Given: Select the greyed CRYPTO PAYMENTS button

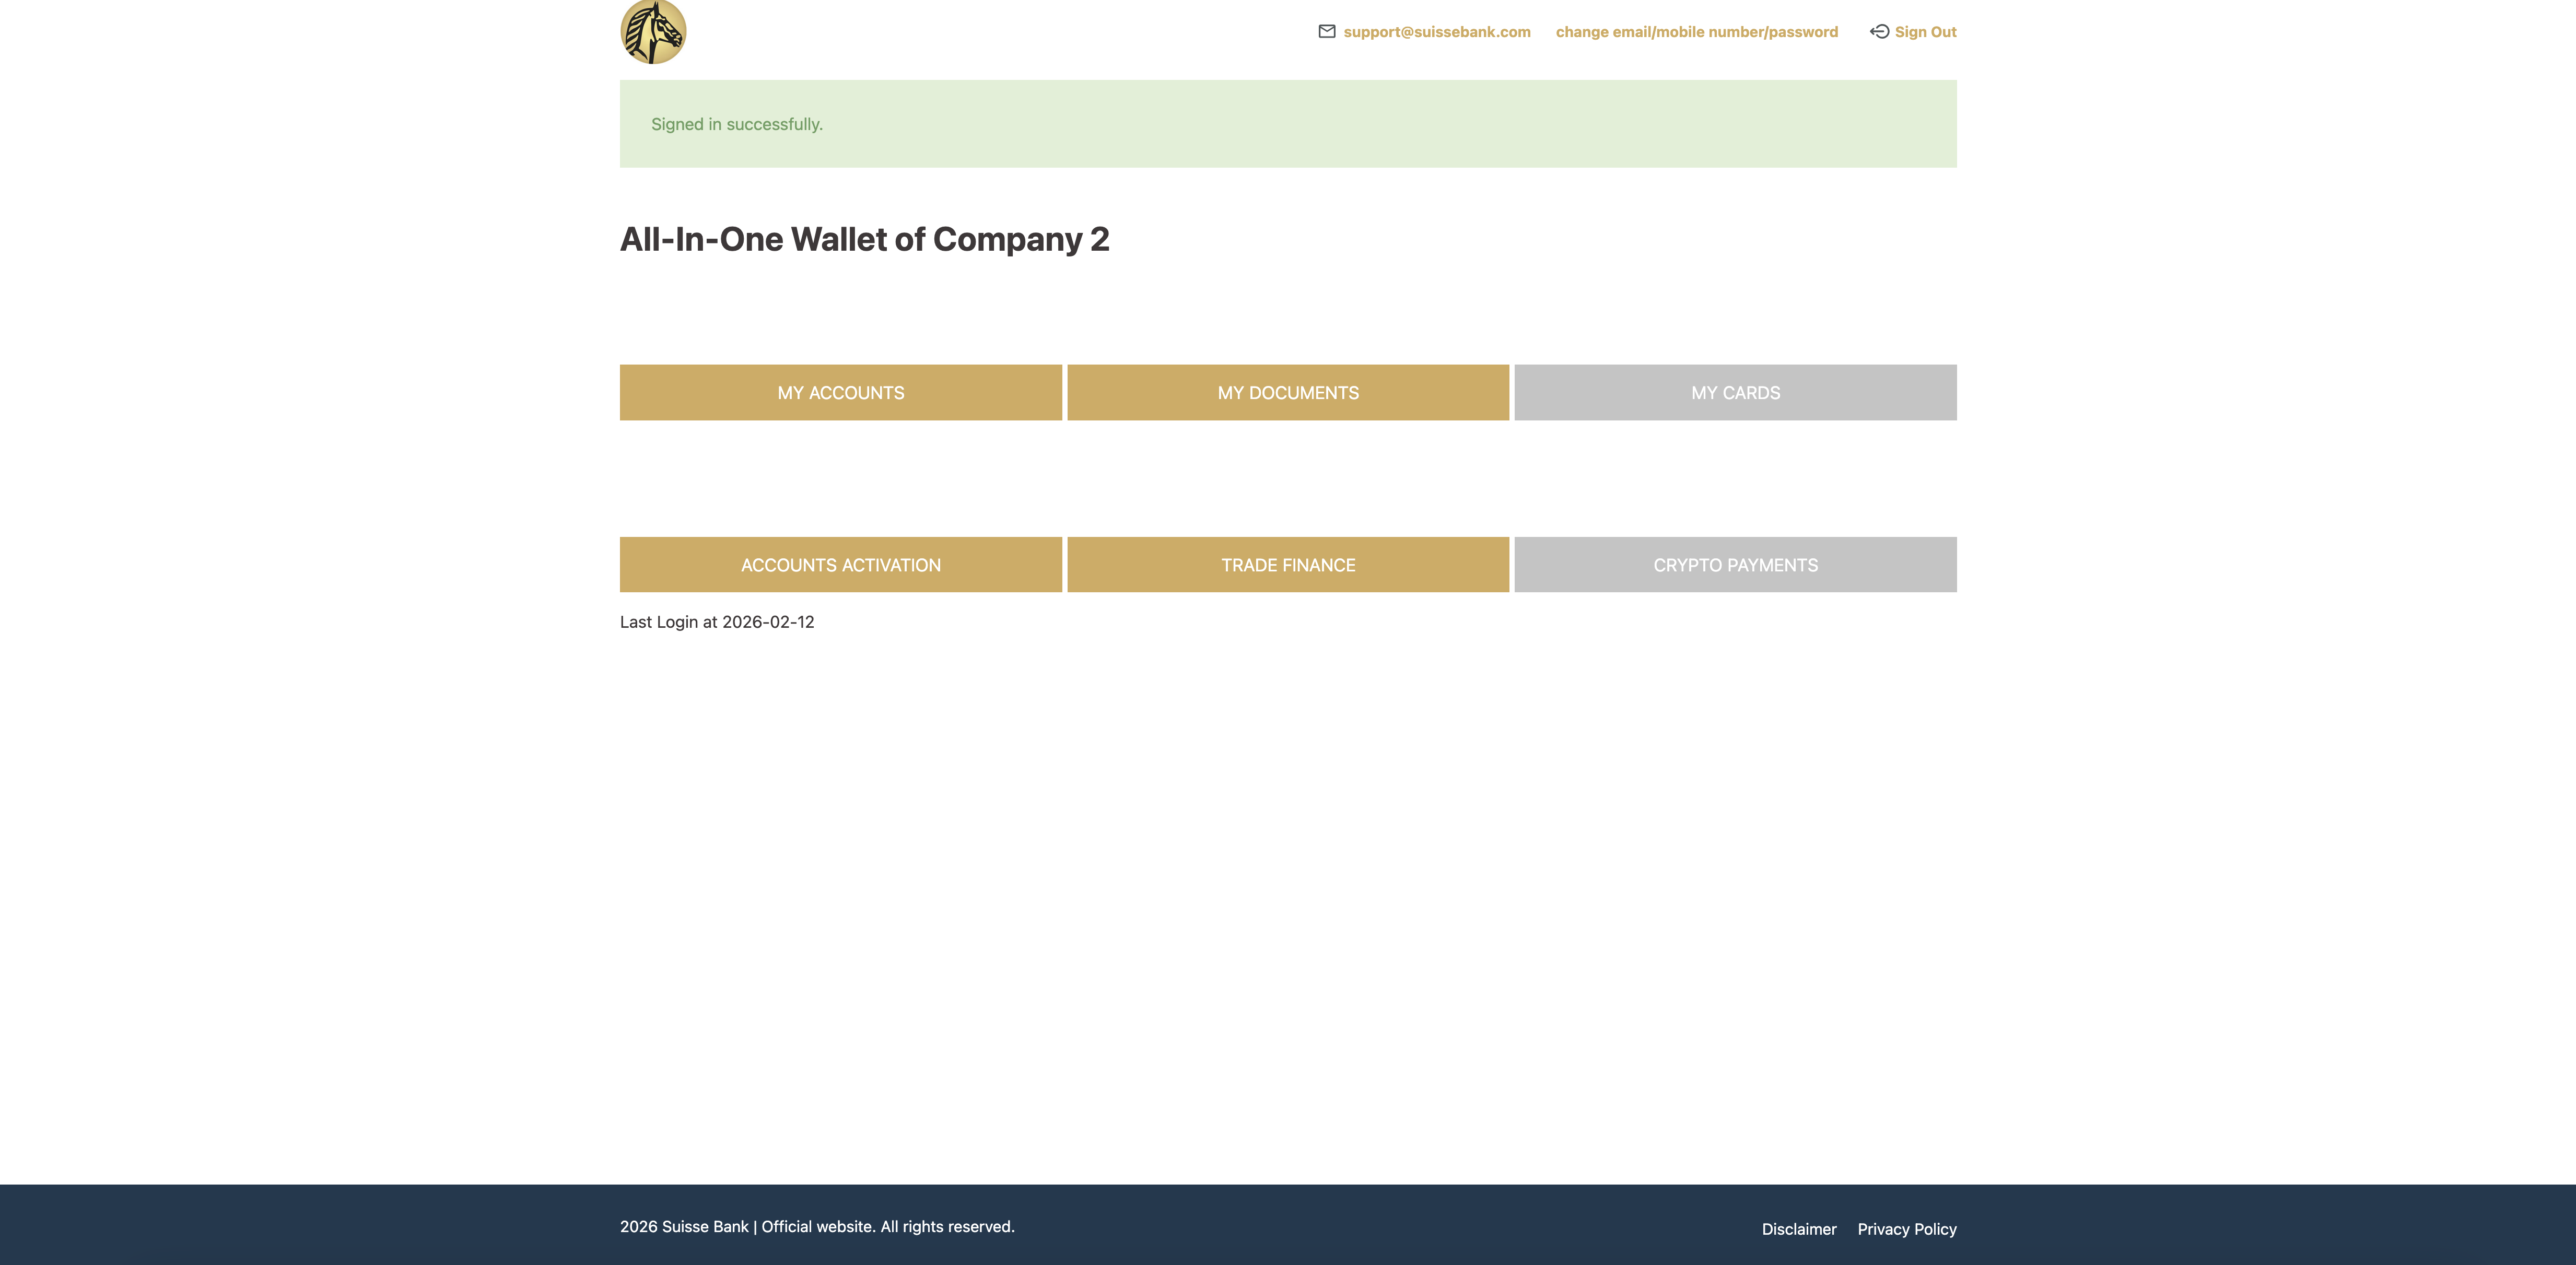Looking at the screenshot, I should [1735, 565].
